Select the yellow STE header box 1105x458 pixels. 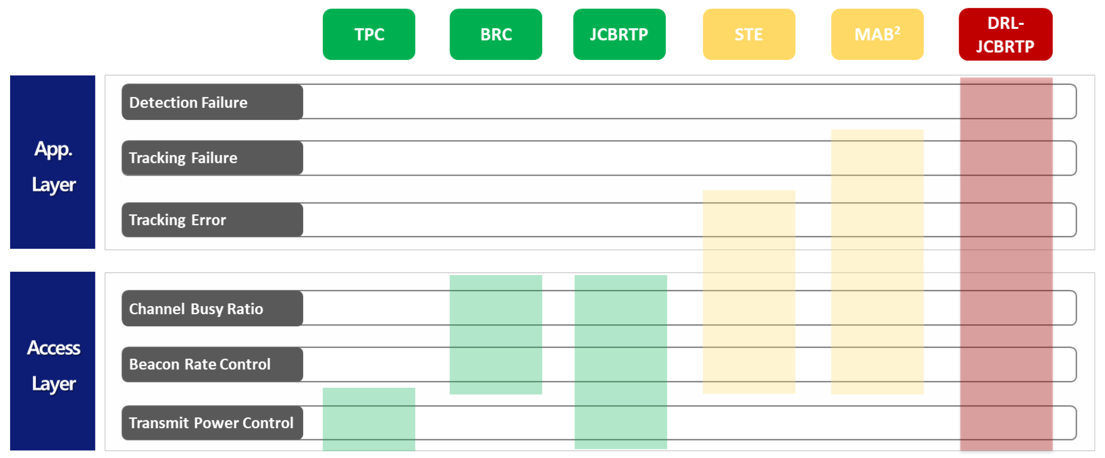[749, 34]
